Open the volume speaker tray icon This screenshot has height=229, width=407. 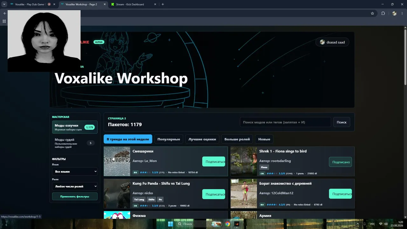tap(386, 224)
